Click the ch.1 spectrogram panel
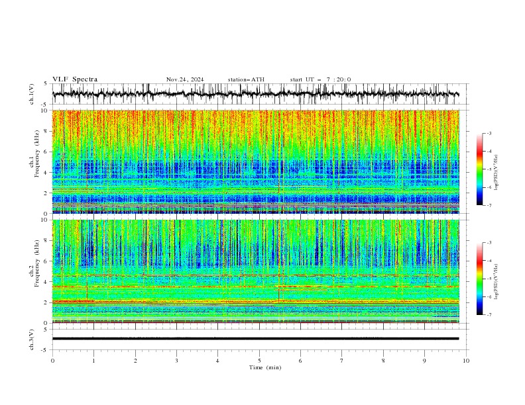The height and width of the screenshot is (405, 525). tap(255, 161)
